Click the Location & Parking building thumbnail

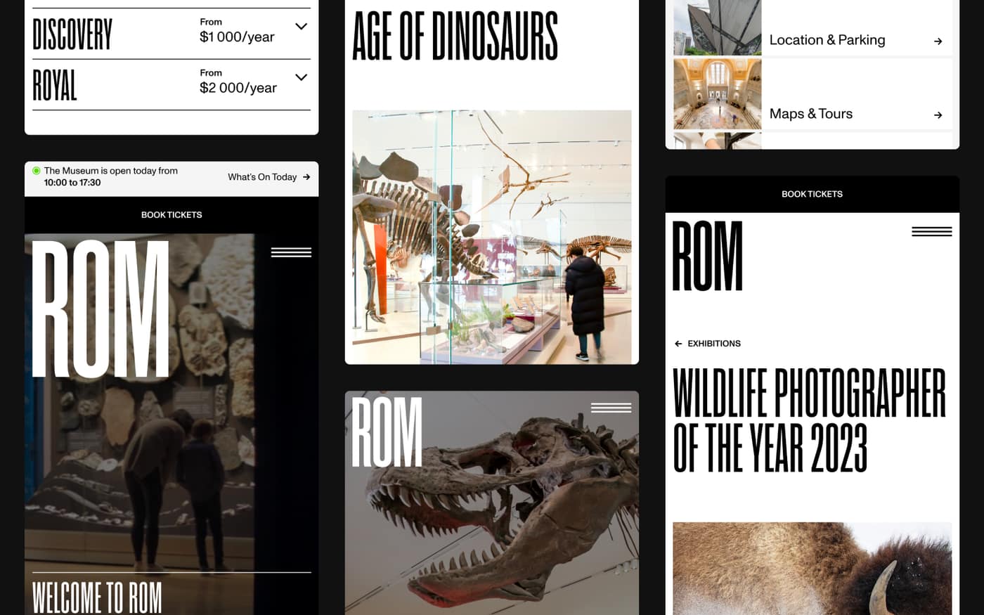click(717, 27)
